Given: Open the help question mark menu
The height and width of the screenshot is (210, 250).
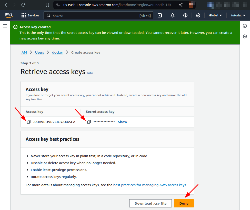Looking at the screenshot, I should tap(185, 15).
